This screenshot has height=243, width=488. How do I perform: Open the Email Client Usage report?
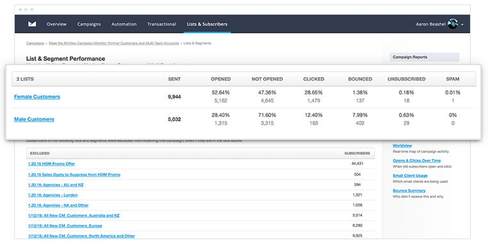pyautogui.click(x=410, y=175)
